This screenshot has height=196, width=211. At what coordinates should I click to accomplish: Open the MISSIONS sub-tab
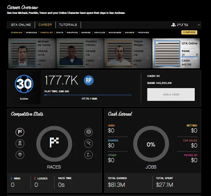[31, 33]
